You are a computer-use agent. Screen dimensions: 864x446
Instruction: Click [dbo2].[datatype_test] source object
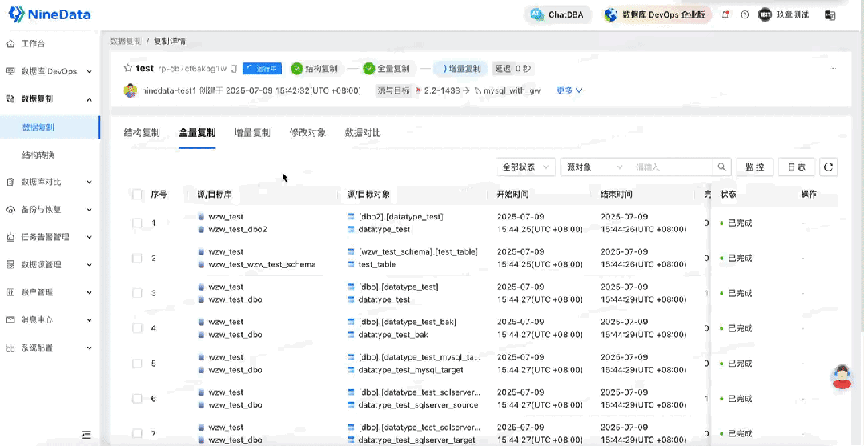[400, 217]
